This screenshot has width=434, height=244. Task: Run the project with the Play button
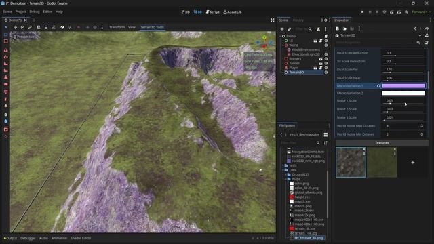(362, 12)
